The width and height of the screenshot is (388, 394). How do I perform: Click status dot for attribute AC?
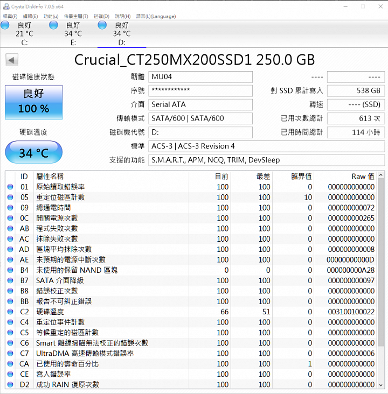(10, 239)
